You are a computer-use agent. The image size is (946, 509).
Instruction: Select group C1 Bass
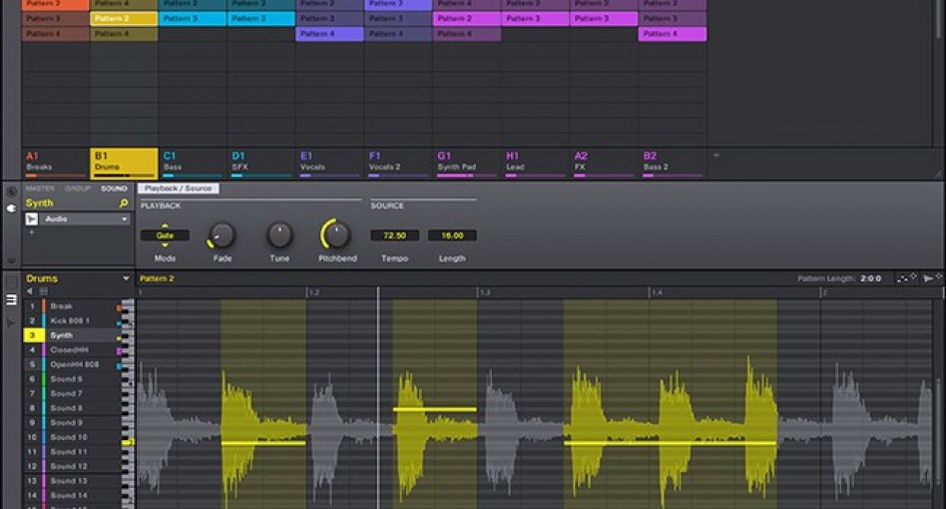[193, 164]
